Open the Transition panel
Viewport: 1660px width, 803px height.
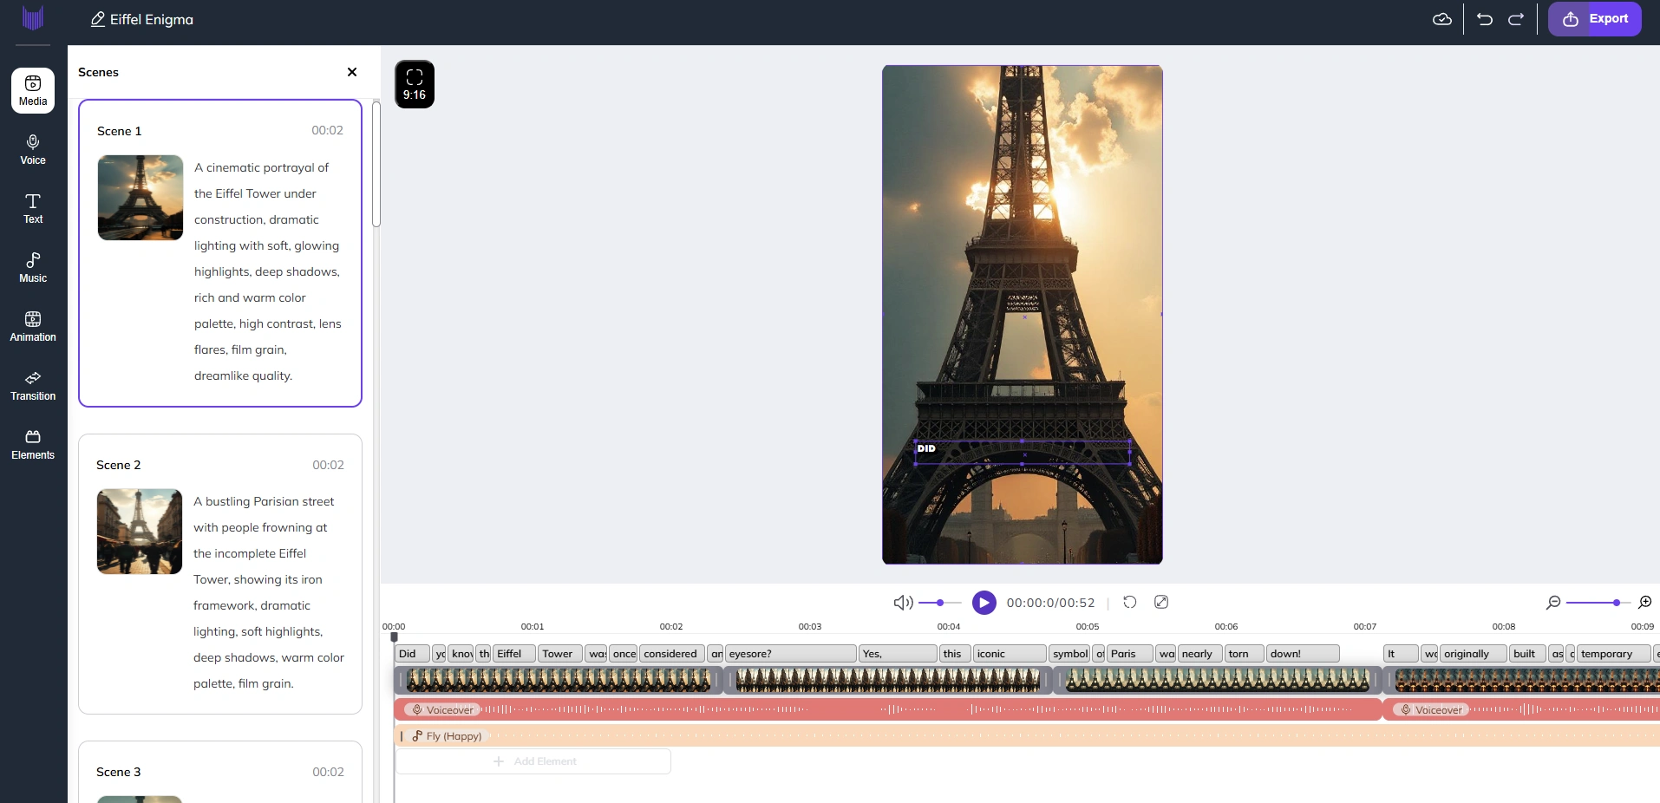tap(33, 385)
